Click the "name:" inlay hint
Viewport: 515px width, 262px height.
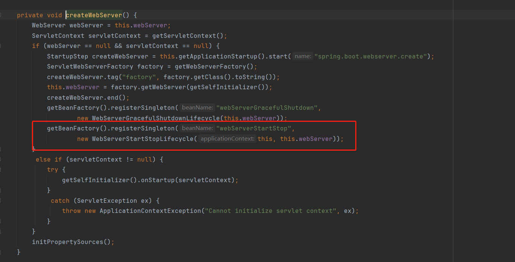(x=303, y=56)
